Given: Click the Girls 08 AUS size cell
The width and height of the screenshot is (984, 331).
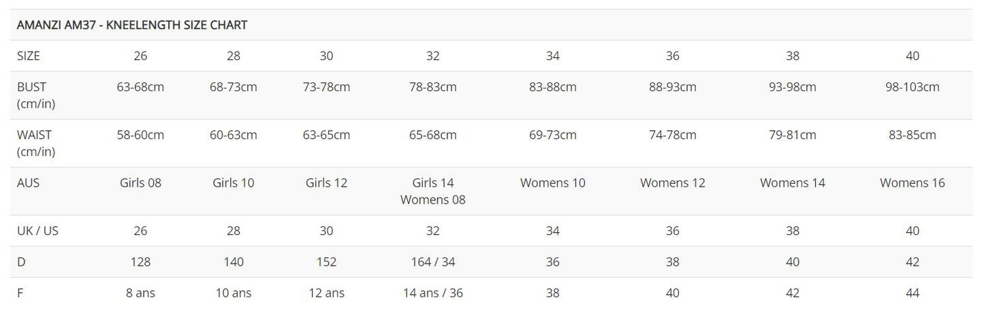Looking at the screenshot, I should 140,183.
